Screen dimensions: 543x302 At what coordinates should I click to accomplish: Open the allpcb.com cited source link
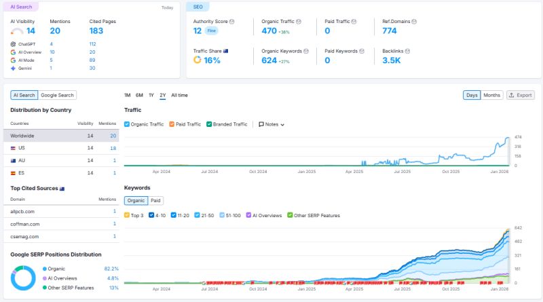click(21, 212)
